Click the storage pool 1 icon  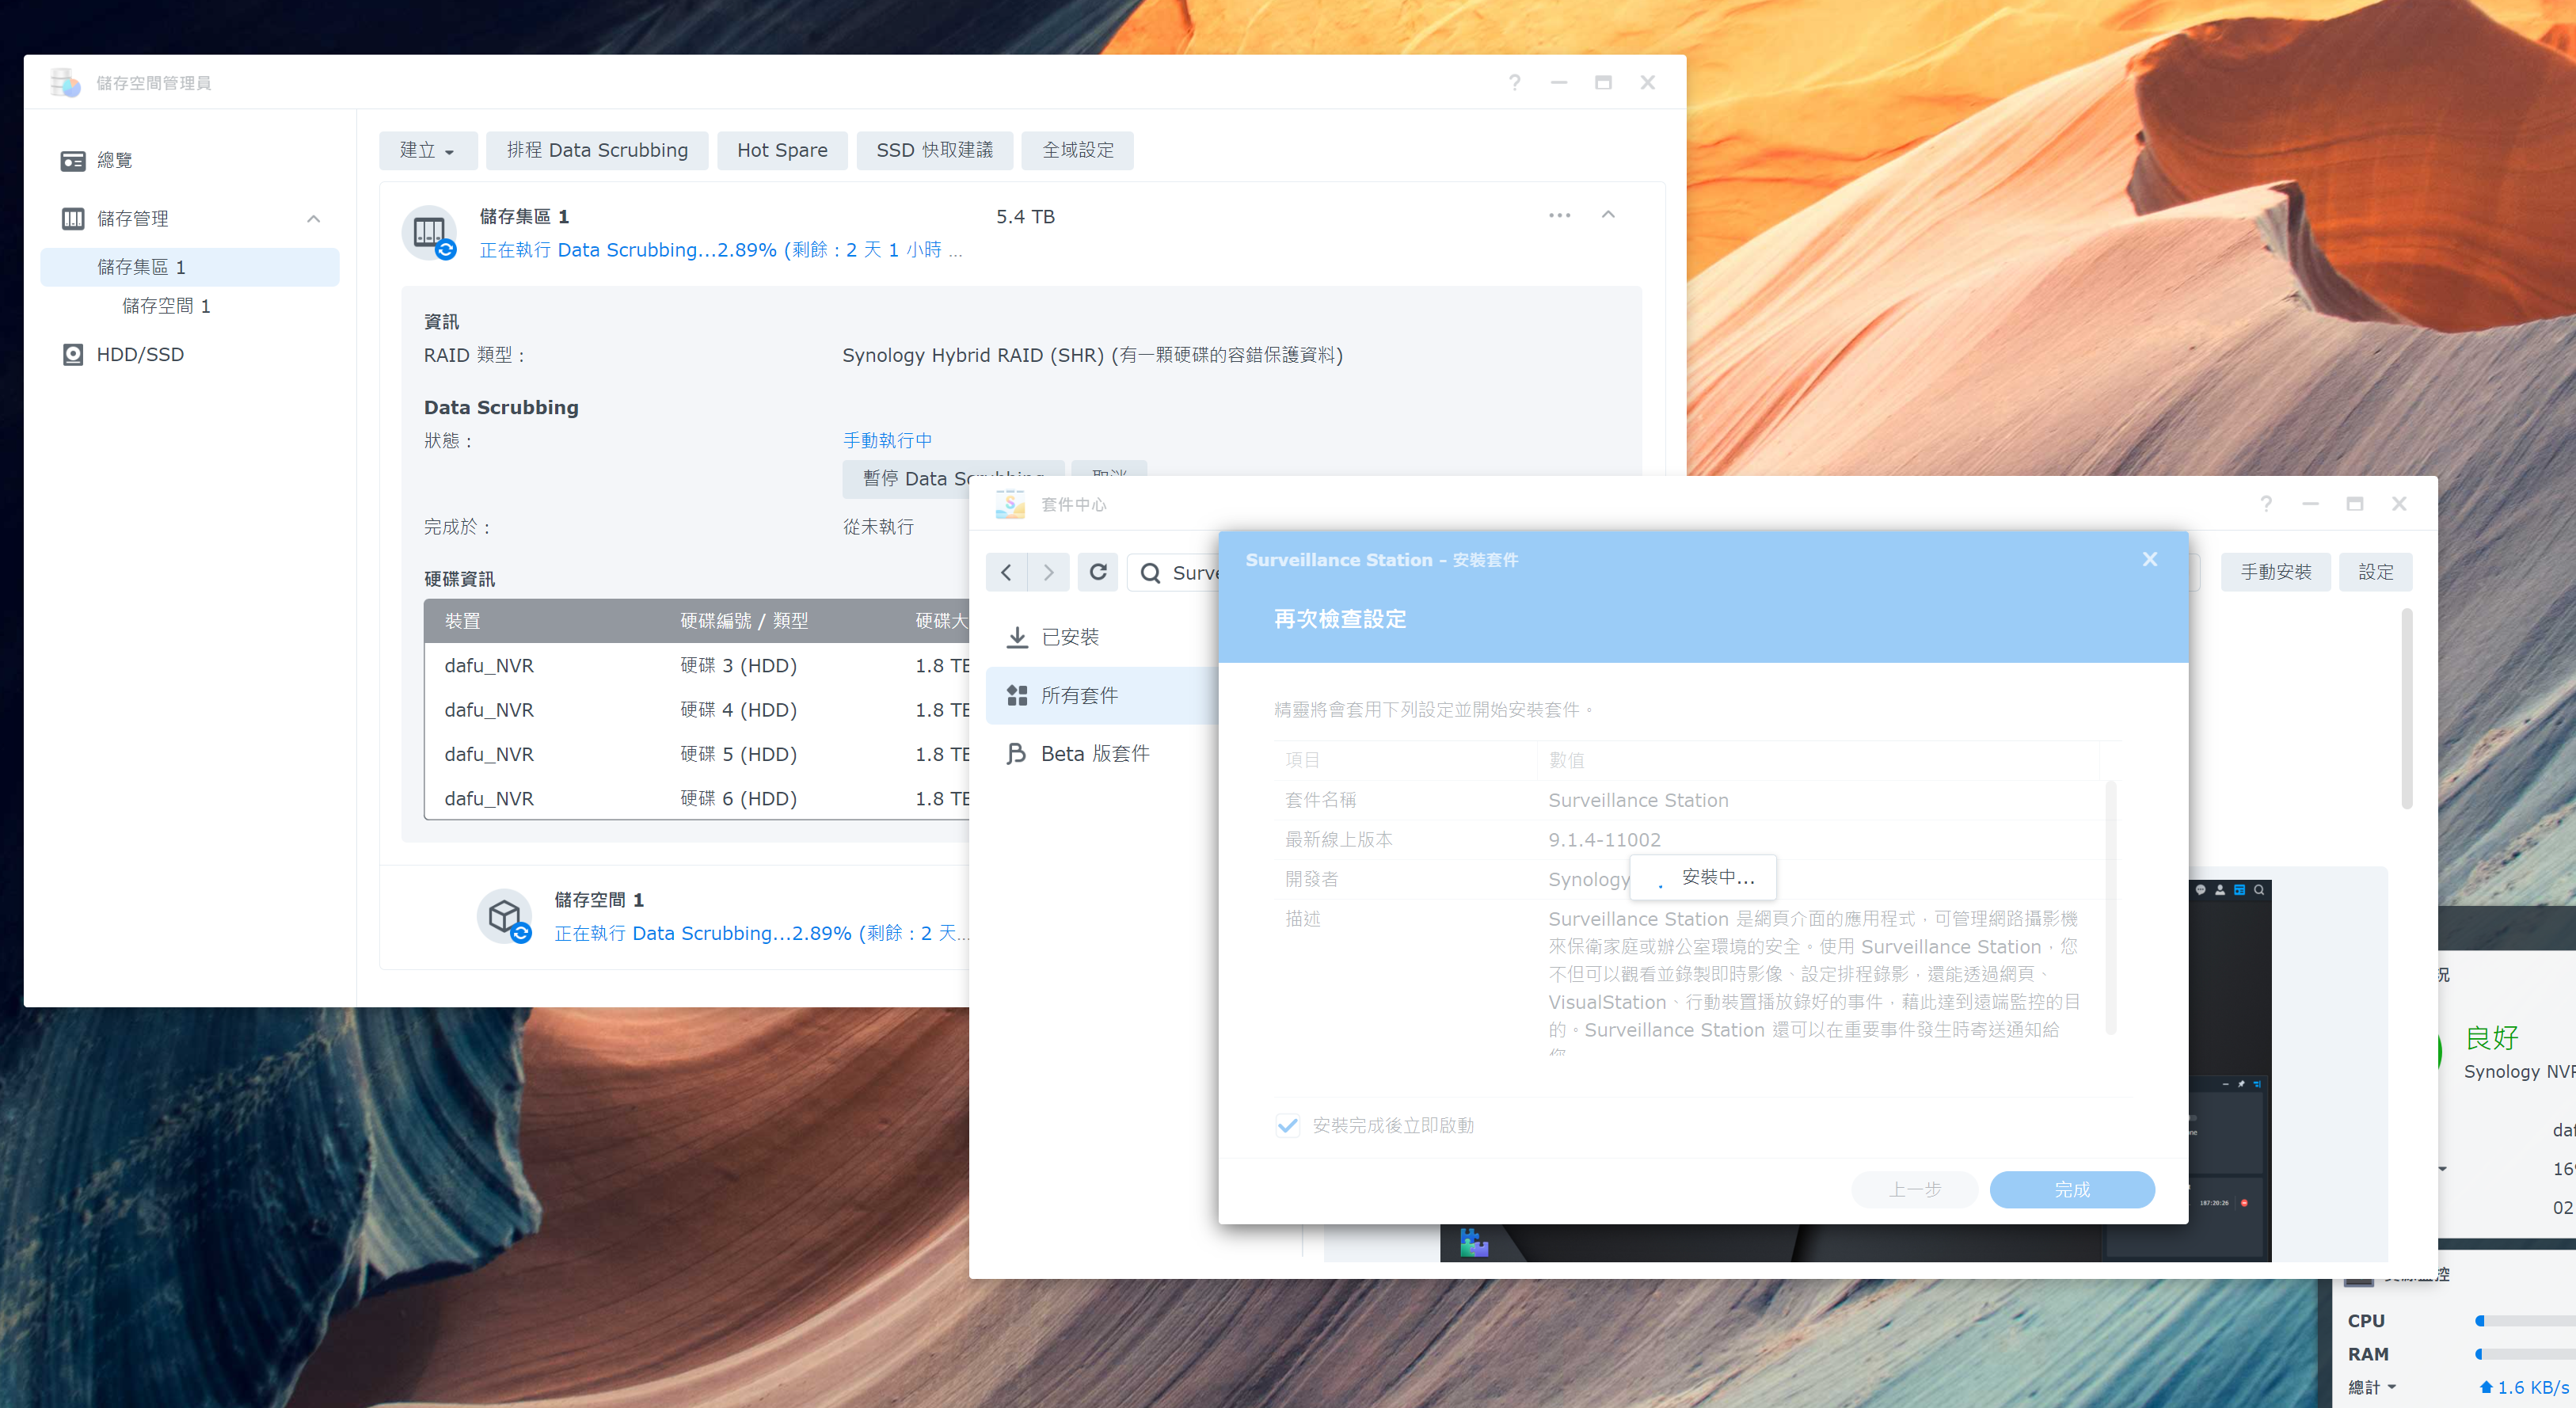tap(430, 233)
